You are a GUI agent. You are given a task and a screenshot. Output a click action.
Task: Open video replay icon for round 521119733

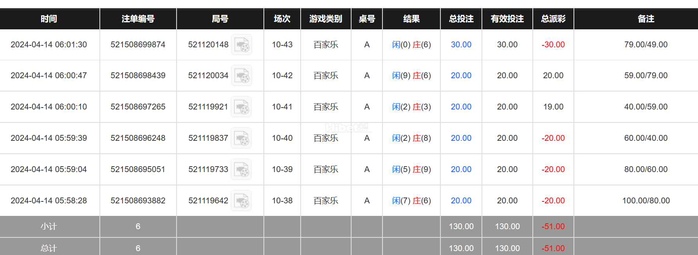241,169
